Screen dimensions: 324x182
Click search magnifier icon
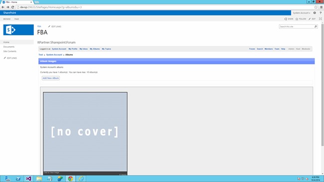[316, 26]
